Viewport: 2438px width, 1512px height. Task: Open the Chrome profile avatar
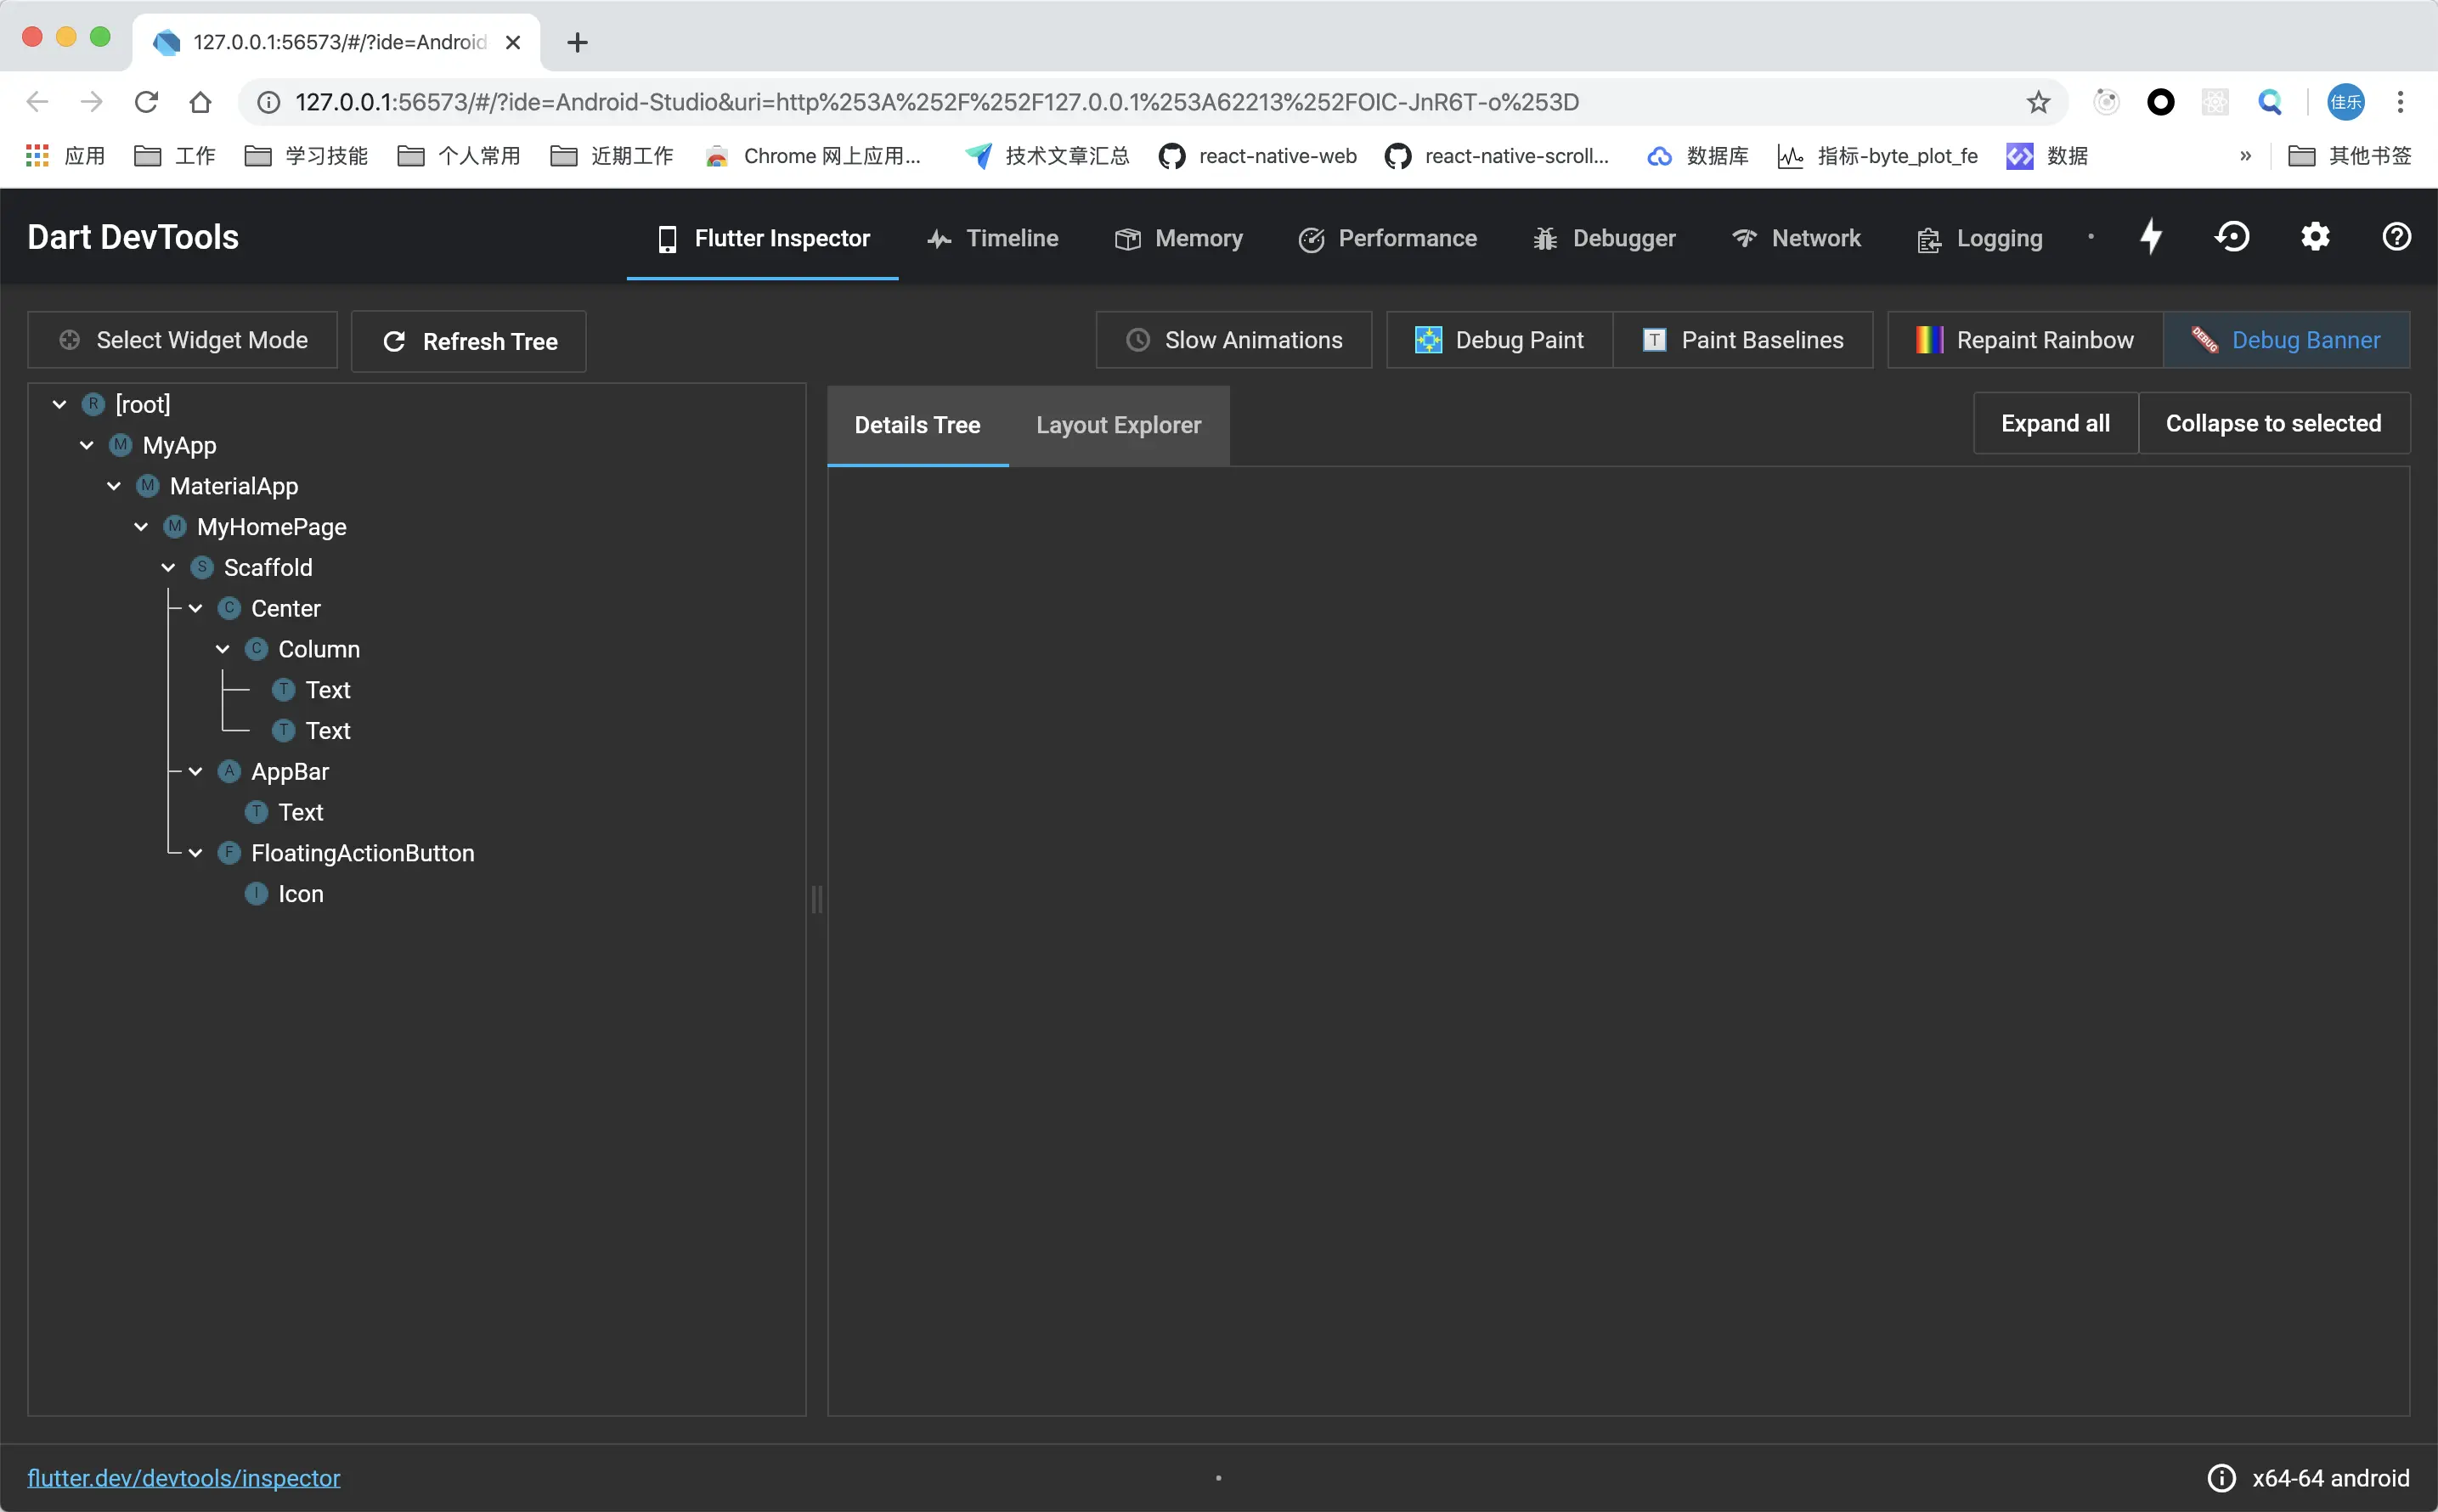coord(2345,102)
